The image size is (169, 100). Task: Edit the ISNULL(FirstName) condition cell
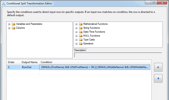(95, 67)
